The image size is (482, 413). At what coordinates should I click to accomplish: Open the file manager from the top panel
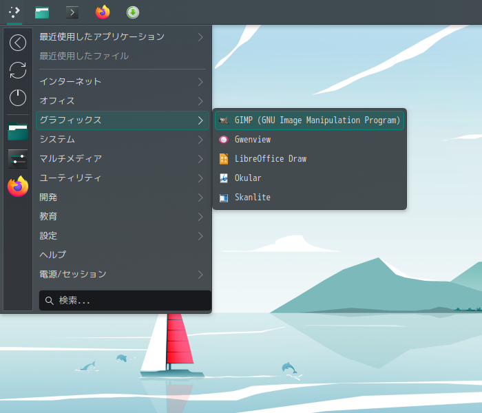(42, 12)
